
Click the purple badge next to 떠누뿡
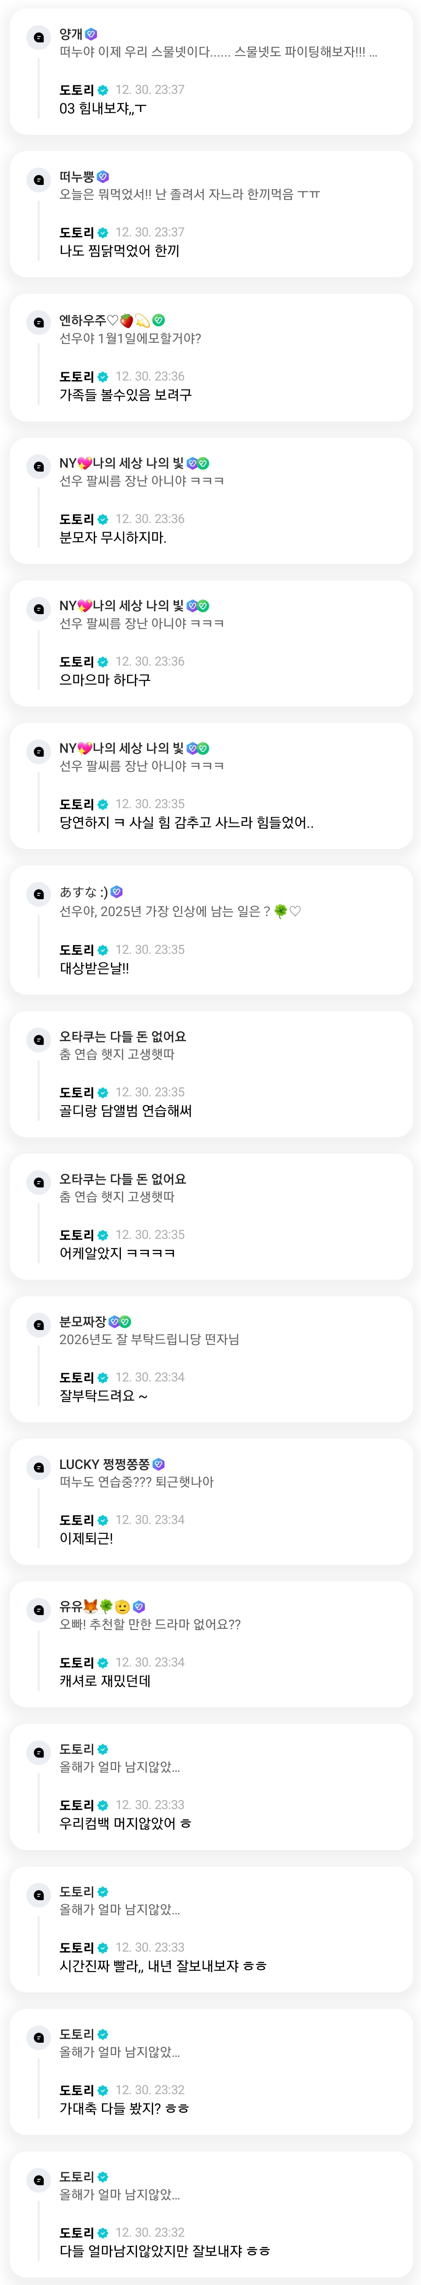coord(103,177)
